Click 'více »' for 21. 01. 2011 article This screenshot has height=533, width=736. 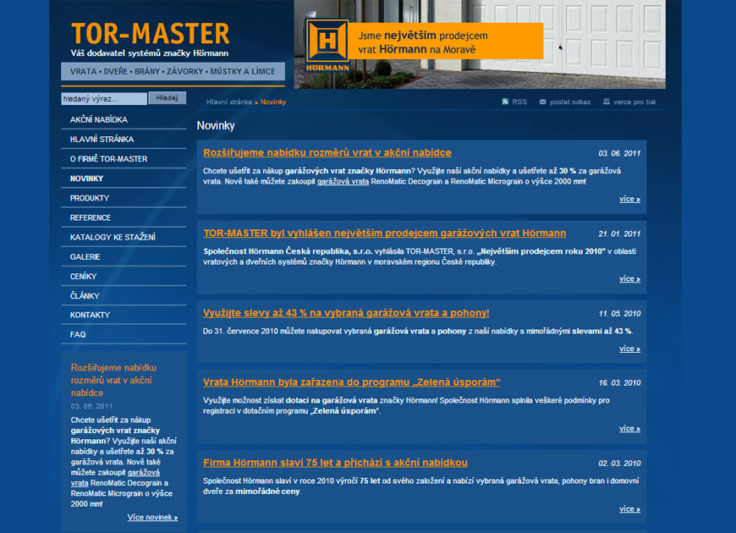[629, 279]
